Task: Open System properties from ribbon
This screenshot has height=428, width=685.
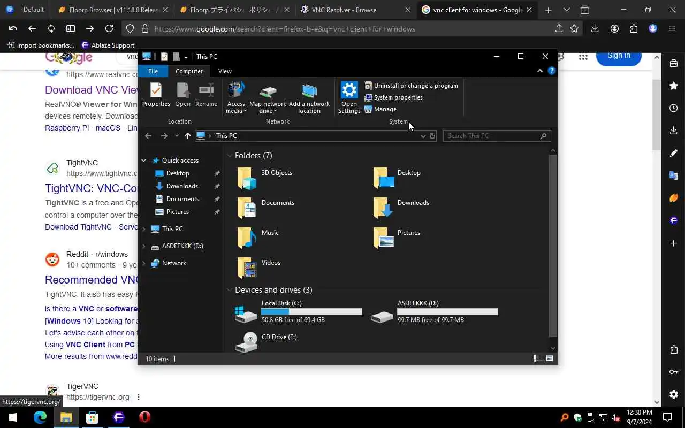Action: click(393, 97)
